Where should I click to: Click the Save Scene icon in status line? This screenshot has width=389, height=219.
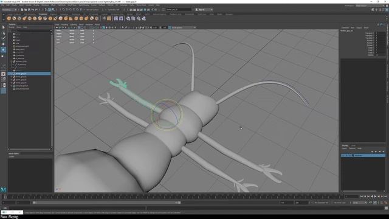coord(29,10)
